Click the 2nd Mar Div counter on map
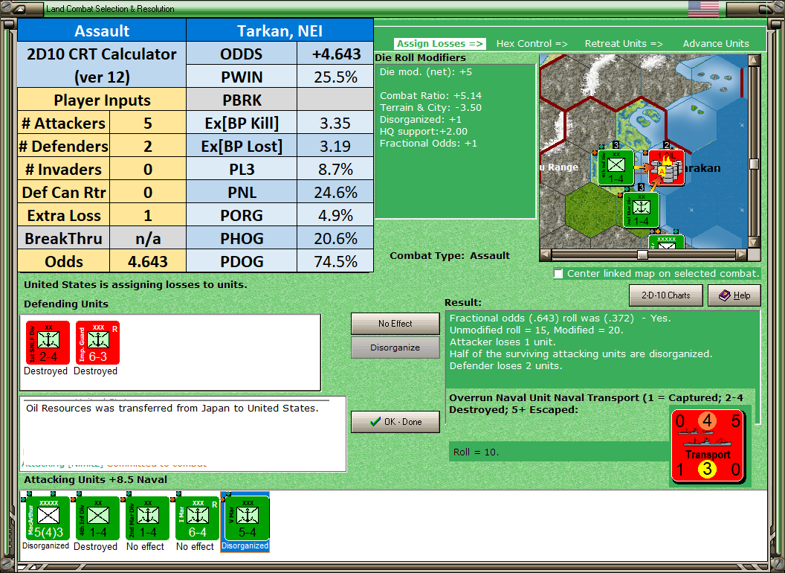785x573 pixels. click(x=641, y=210)
